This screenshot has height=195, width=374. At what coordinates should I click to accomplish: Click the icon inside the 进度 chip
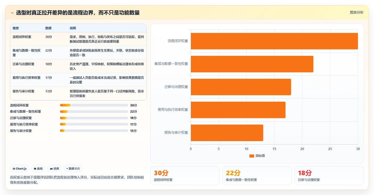pos(51,169)
